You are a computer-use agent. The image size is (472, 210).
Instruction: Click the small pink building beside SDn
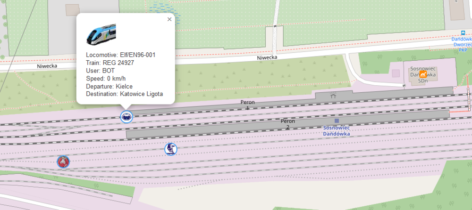coord(396,73)
